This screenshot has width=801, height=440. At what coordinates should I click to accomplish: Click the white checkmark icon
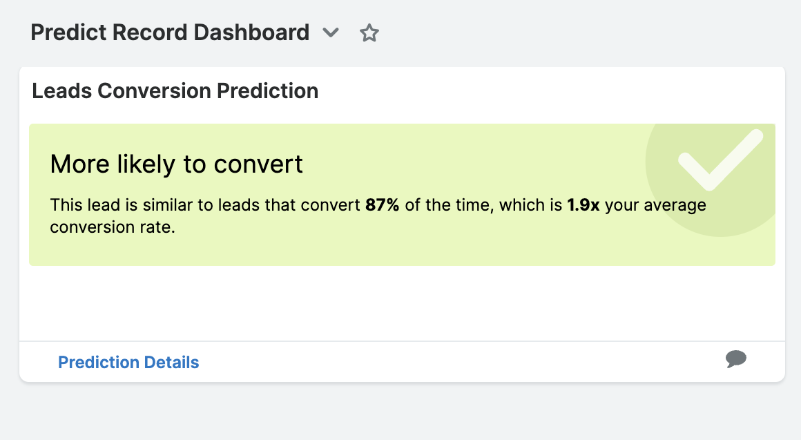point(719,160)
